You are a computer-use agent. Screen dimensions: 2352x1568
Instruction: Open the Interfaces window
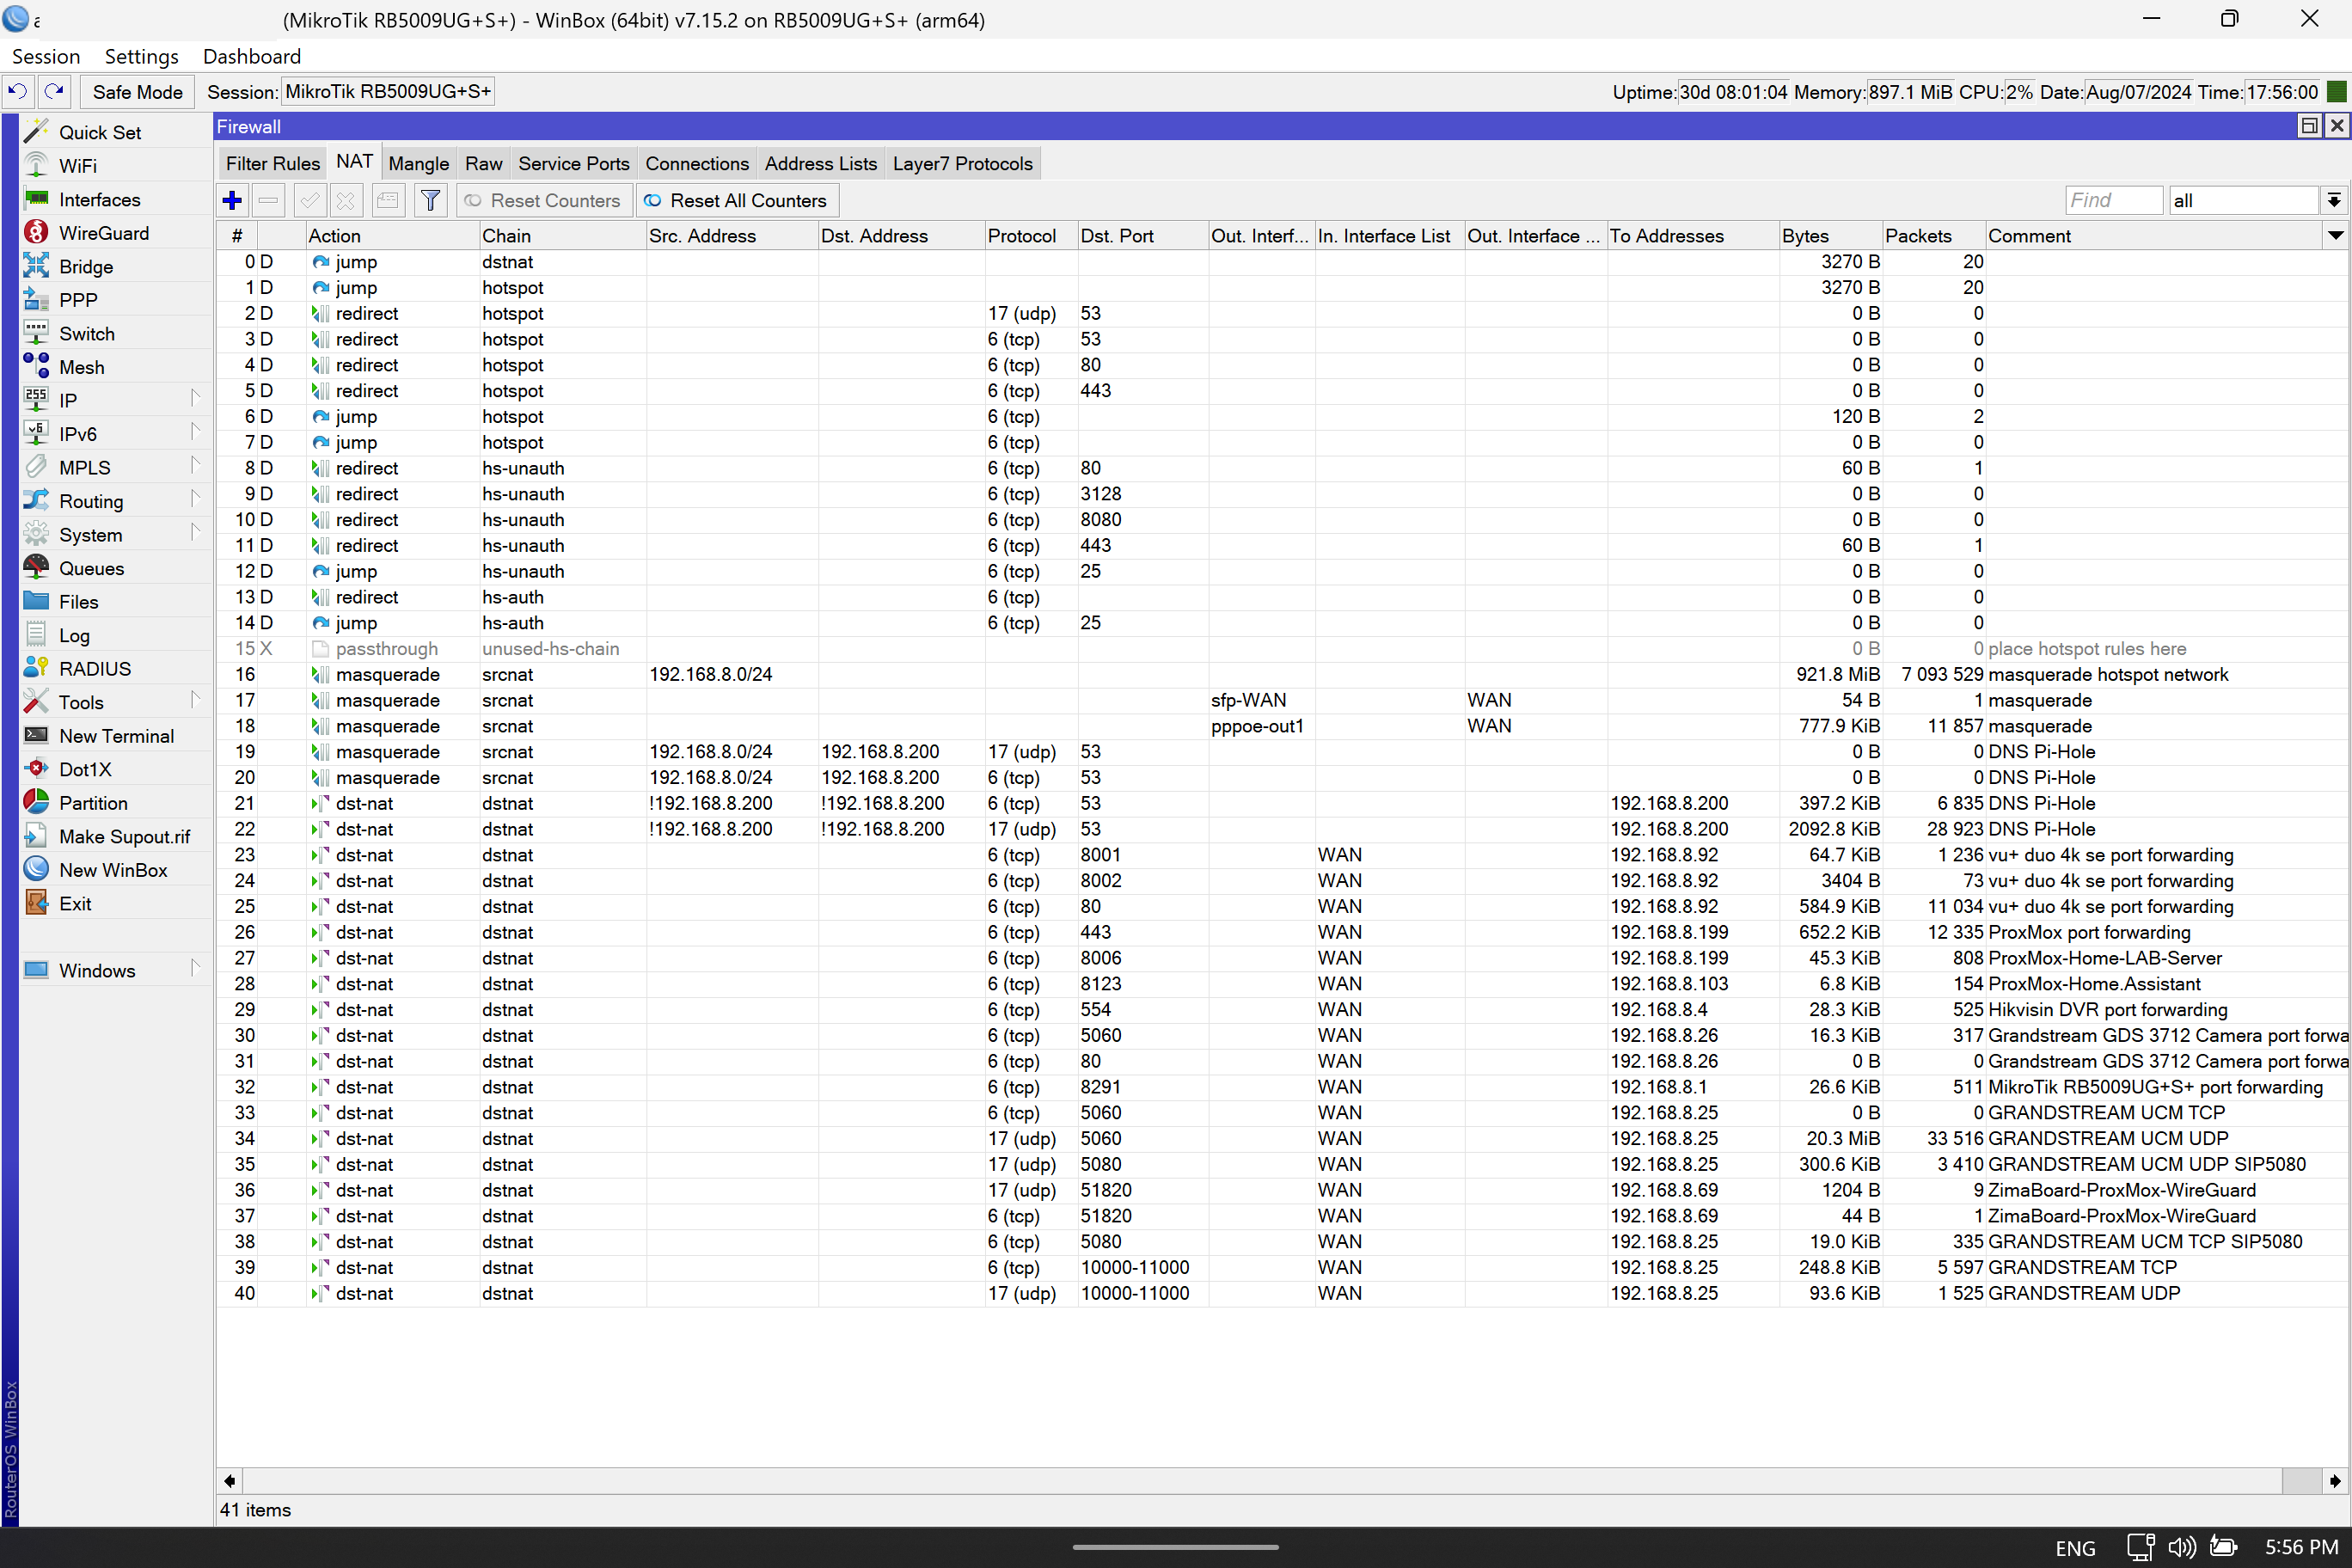pyautogui.click(x=97, y=199)
